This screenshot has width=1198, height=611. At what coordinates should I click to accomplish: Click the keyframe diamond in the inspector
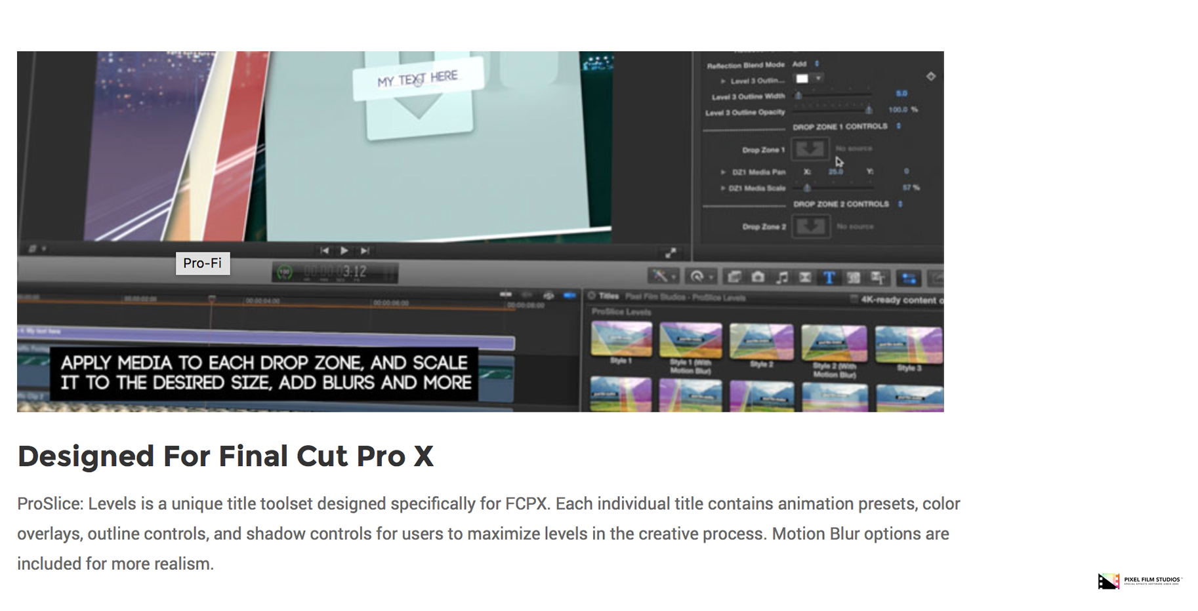pyautogui.click(x=931, y=76)
